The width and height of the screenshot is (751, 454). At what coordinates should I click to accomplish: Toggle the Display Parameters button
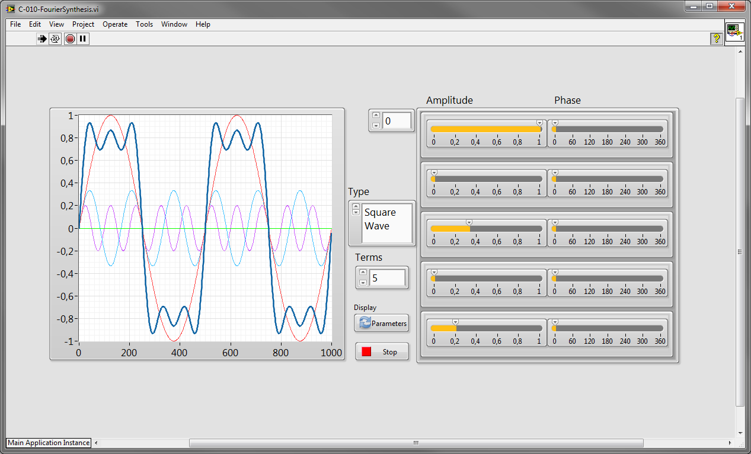(x=382, y=323)
